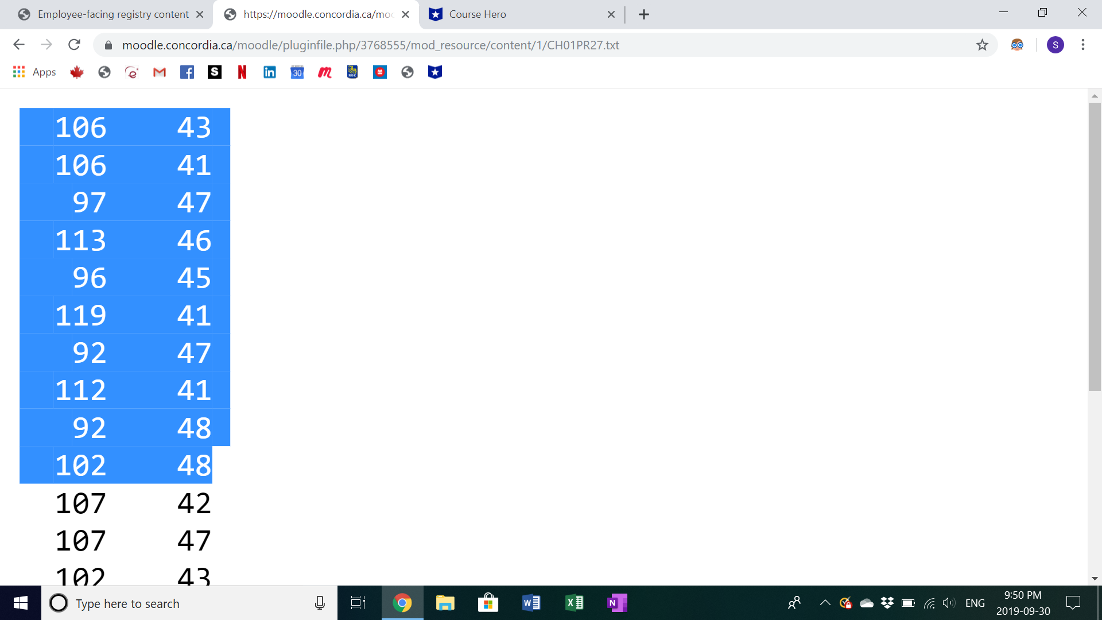Open Chrome's three-dot menu
The image size is (1102, 620).
point(1083,44)
